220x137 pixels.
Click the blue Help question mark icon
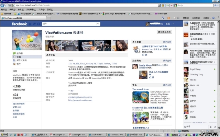[x=213, y=18]
